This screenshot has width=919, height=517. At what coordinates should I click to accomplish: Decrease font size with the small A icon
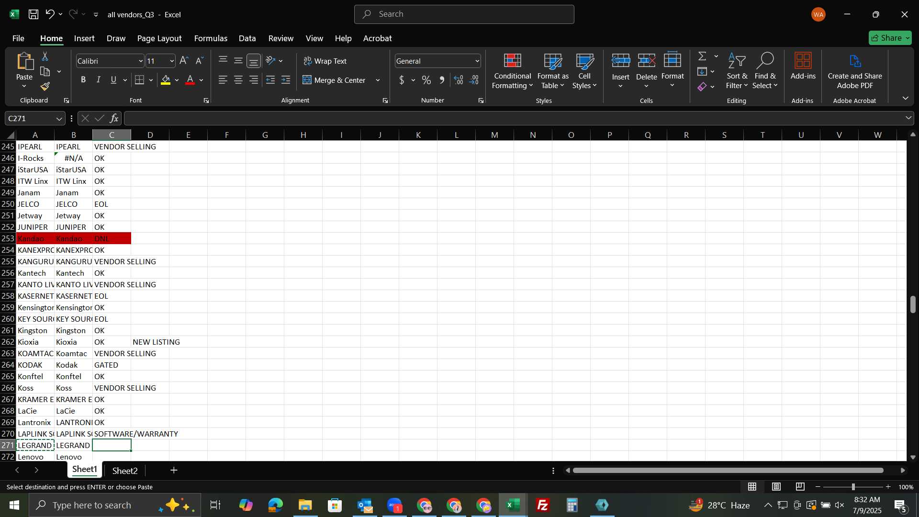[200, 61]
